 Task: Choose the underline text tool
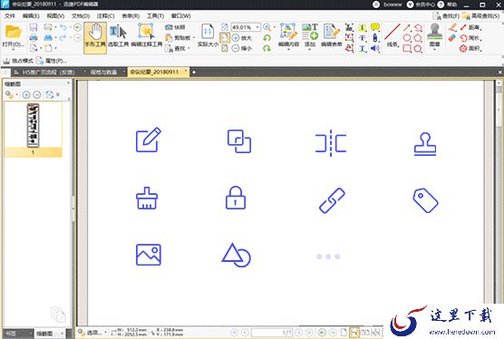click(x=363, y=48)
